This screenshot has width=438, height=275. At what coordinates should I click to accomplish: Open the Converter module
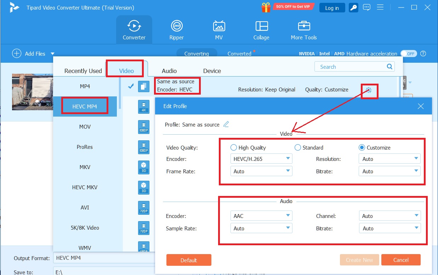click(x=134, y=30)
